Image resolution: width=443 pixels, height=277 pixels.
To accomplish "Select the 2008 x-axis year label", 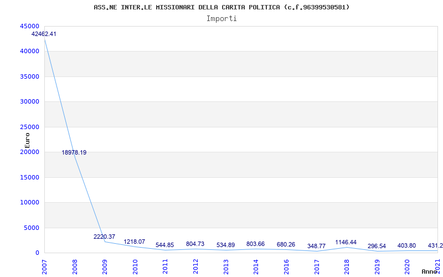I will click(75, 266).
